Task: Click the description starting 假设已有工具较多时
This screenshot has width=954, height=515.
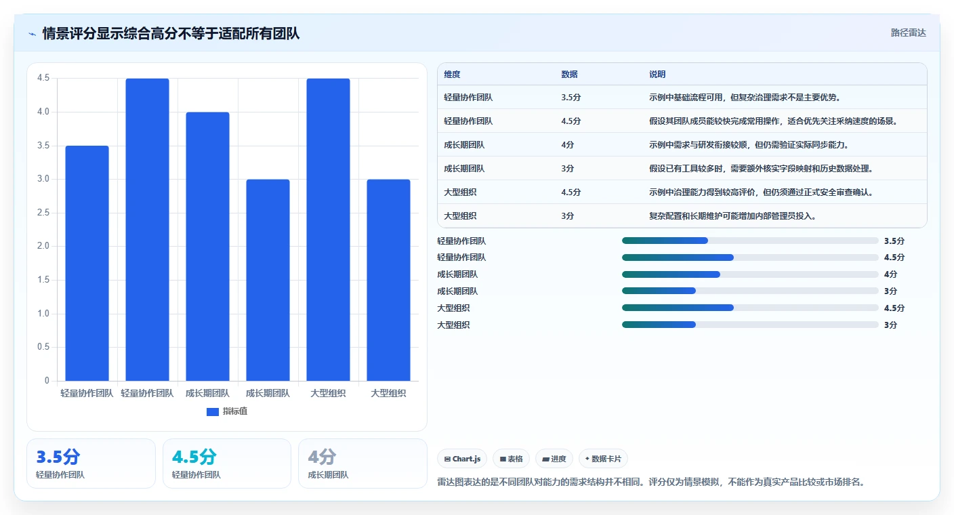Action: click(761, 169)
